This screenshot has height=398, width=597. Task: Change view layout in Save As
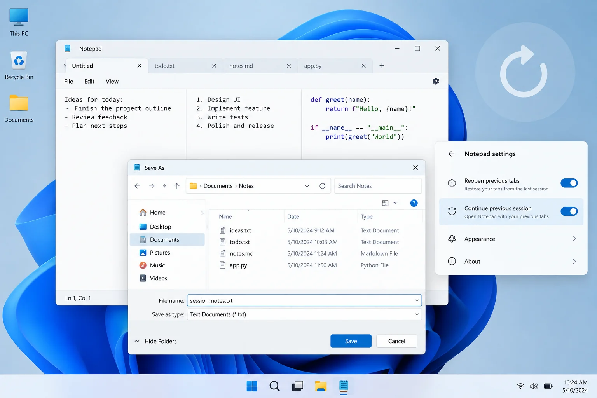click(389, 203)
